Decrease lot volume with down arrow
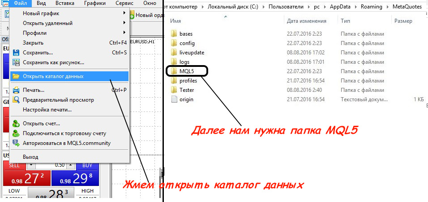The image size is (428, 202). [31, 165]
